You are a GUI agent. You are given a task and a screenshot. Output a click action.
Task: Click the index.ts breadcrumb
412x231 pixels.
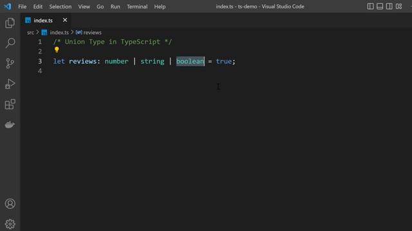pyautogui.click(x=59, y=33)
